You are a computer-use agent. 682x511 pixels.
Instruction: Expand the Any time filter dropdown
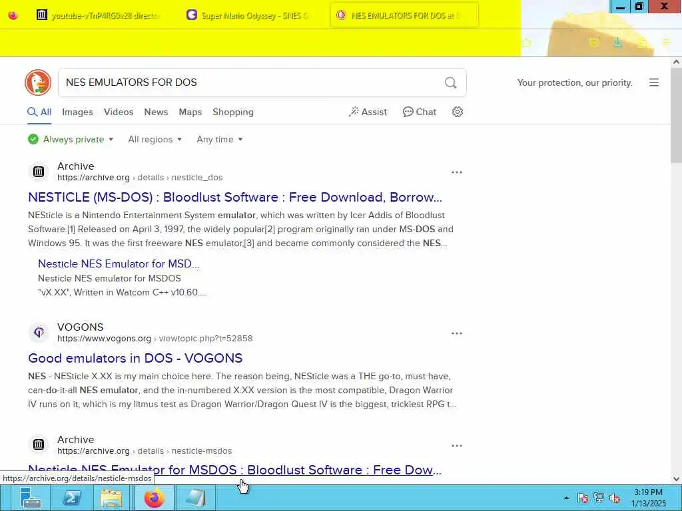[220, 140]
